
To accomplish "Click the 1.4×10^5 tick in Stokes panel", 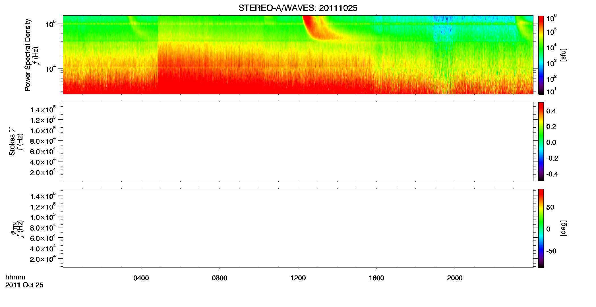I will pyautogui.click(x=43, y=109).
